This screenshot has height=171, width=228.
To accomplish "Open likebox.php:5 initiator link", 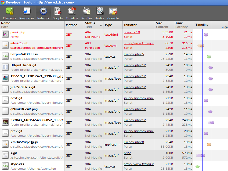I will 134,54.
